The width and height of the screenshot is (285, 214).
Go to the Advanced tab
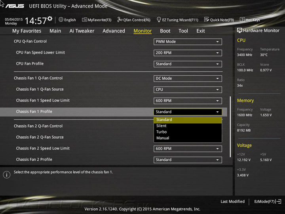114,31
